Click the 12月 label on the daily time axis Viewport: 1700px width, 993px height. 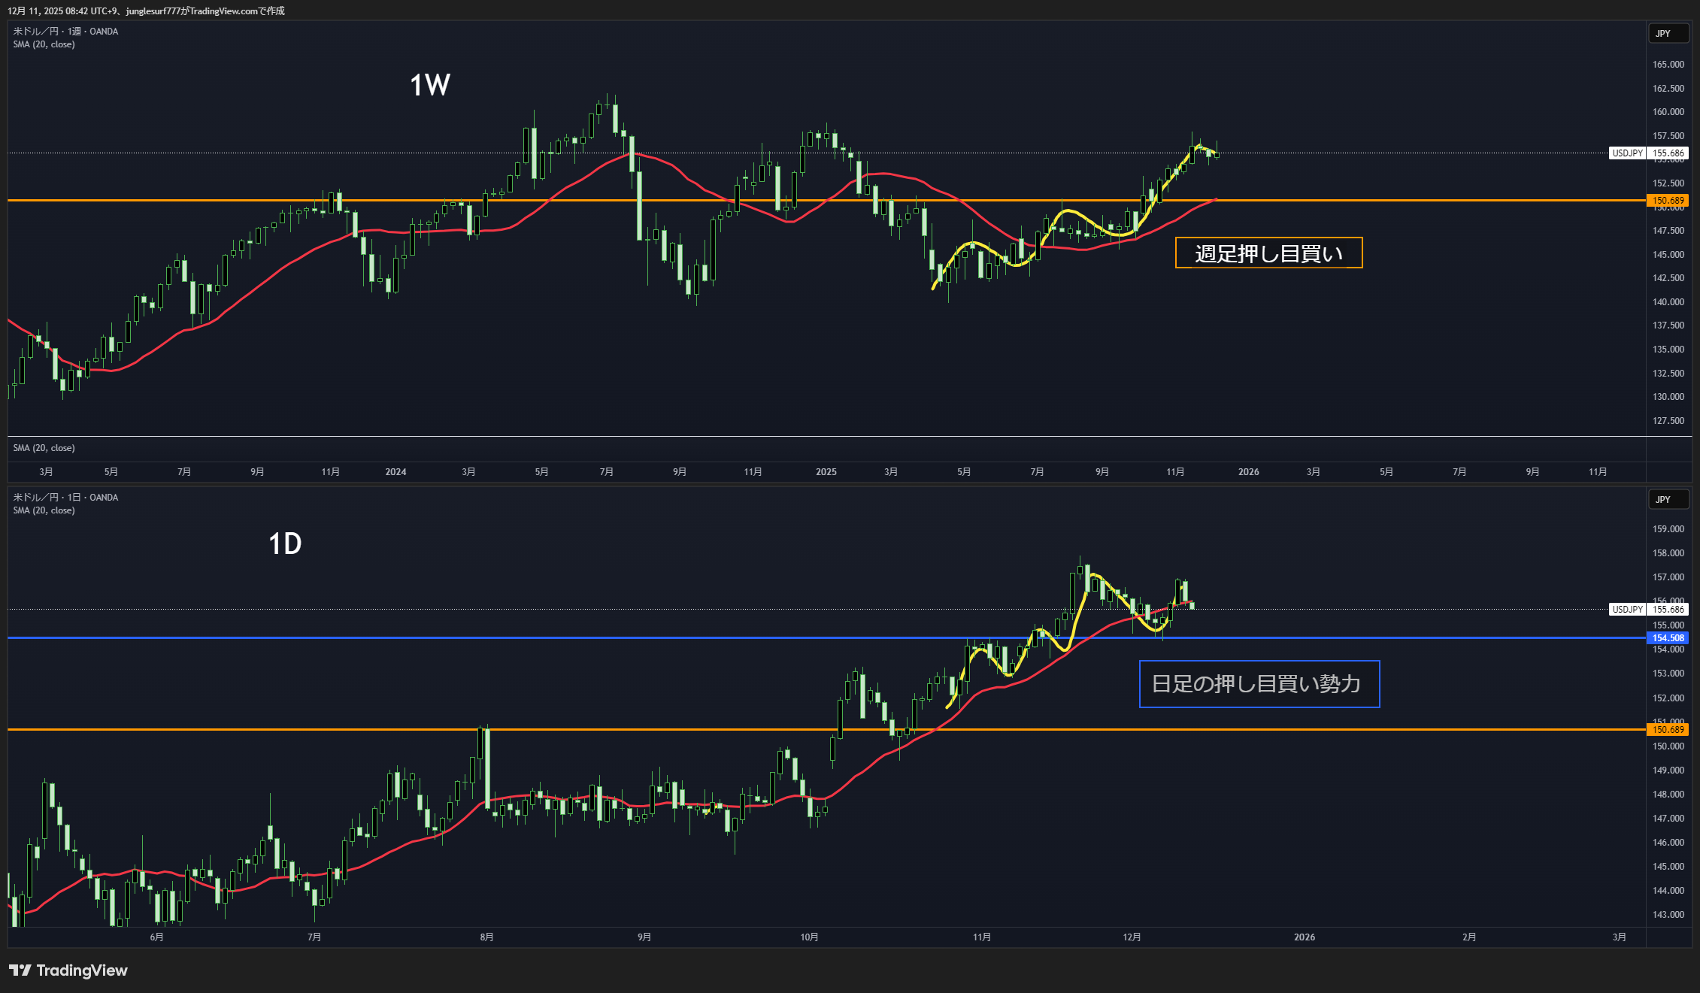pos(1132,937)
